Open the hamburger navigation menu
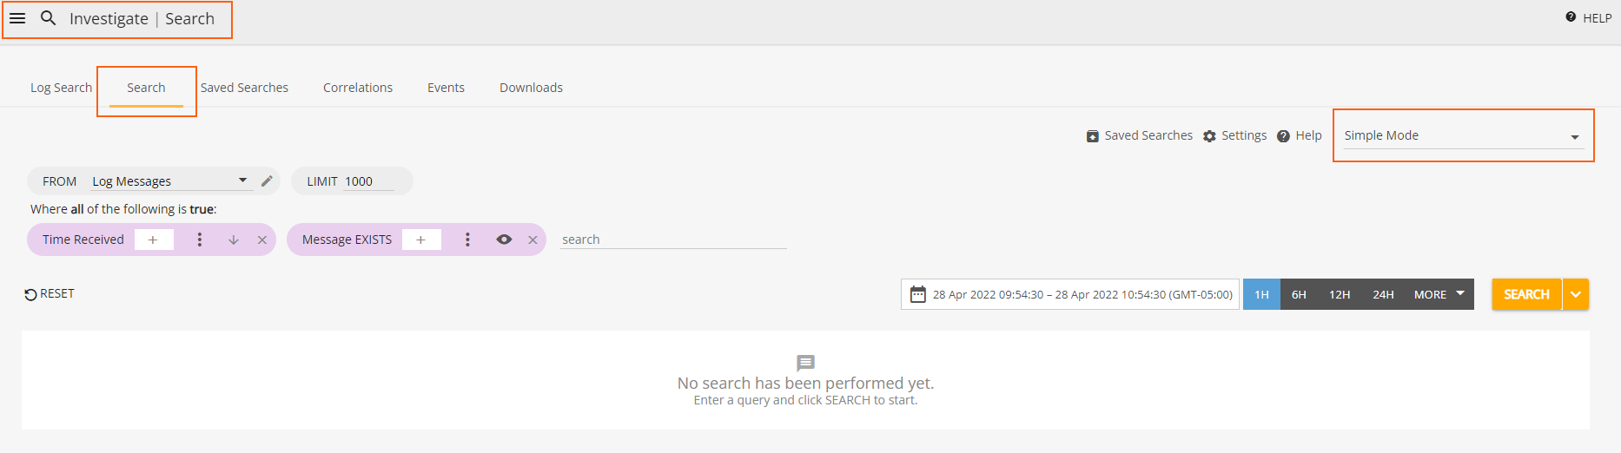 pyautogui.click(x=17, y=18)
